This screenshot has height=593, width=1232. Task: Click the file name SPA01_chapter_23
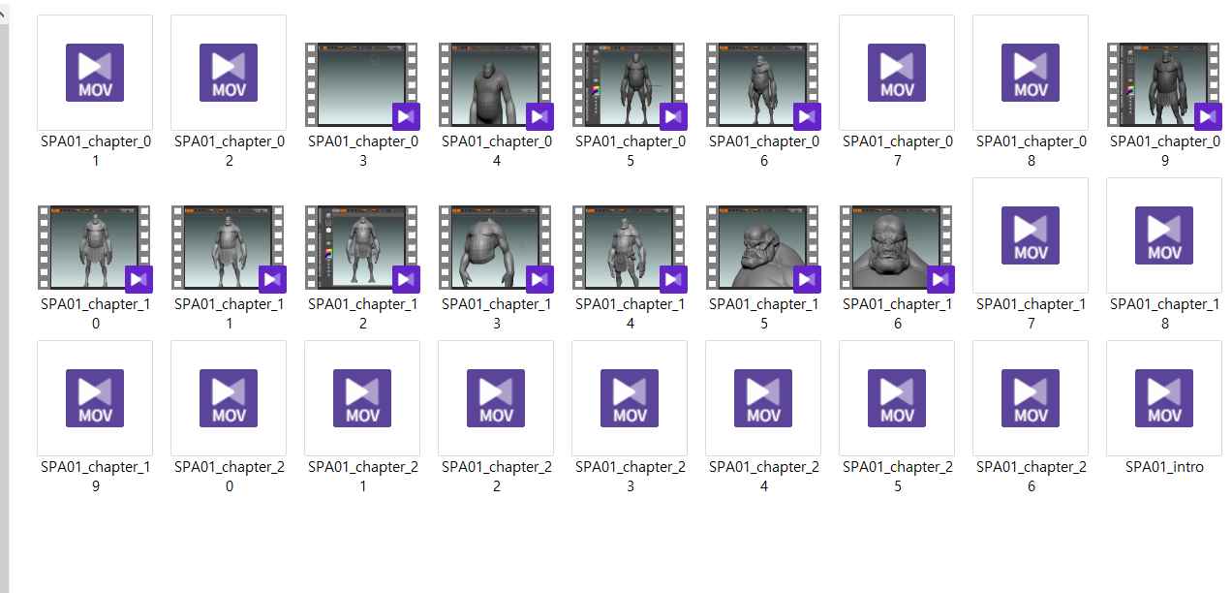pyautogui.click(x=630, y=477)
